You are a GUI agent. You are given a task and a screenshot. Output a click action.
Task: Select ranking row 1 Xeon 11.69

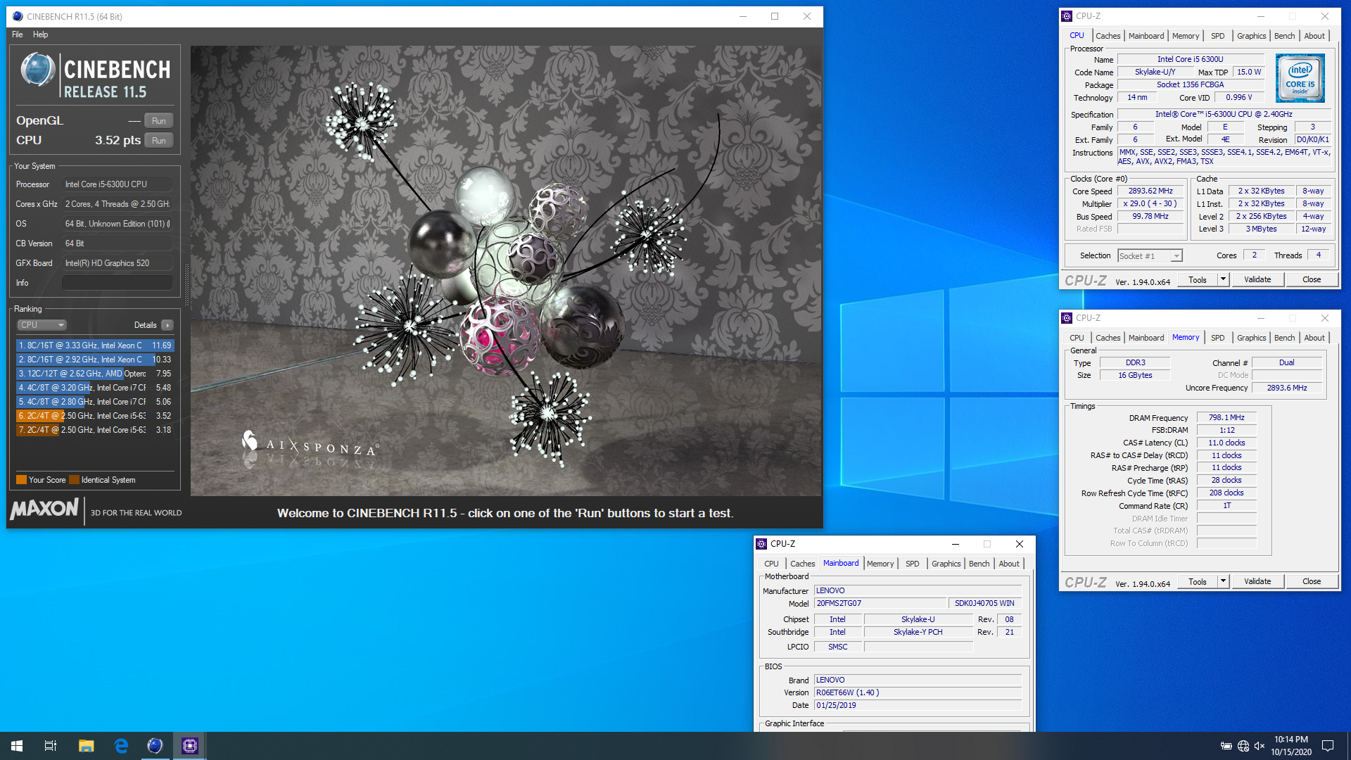pyautogui.click(x=95, y=346)
